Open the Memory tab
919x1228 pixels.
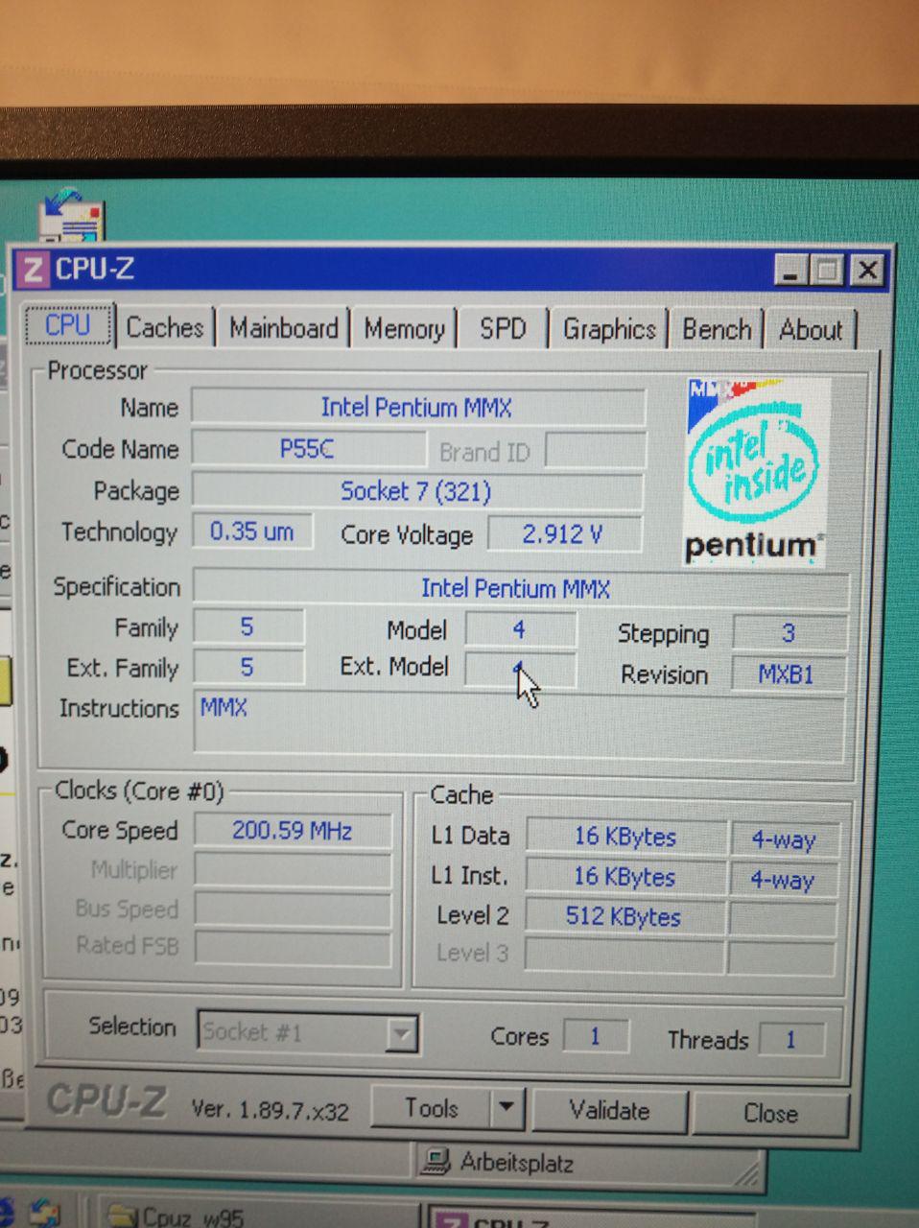tap(404, 329)
